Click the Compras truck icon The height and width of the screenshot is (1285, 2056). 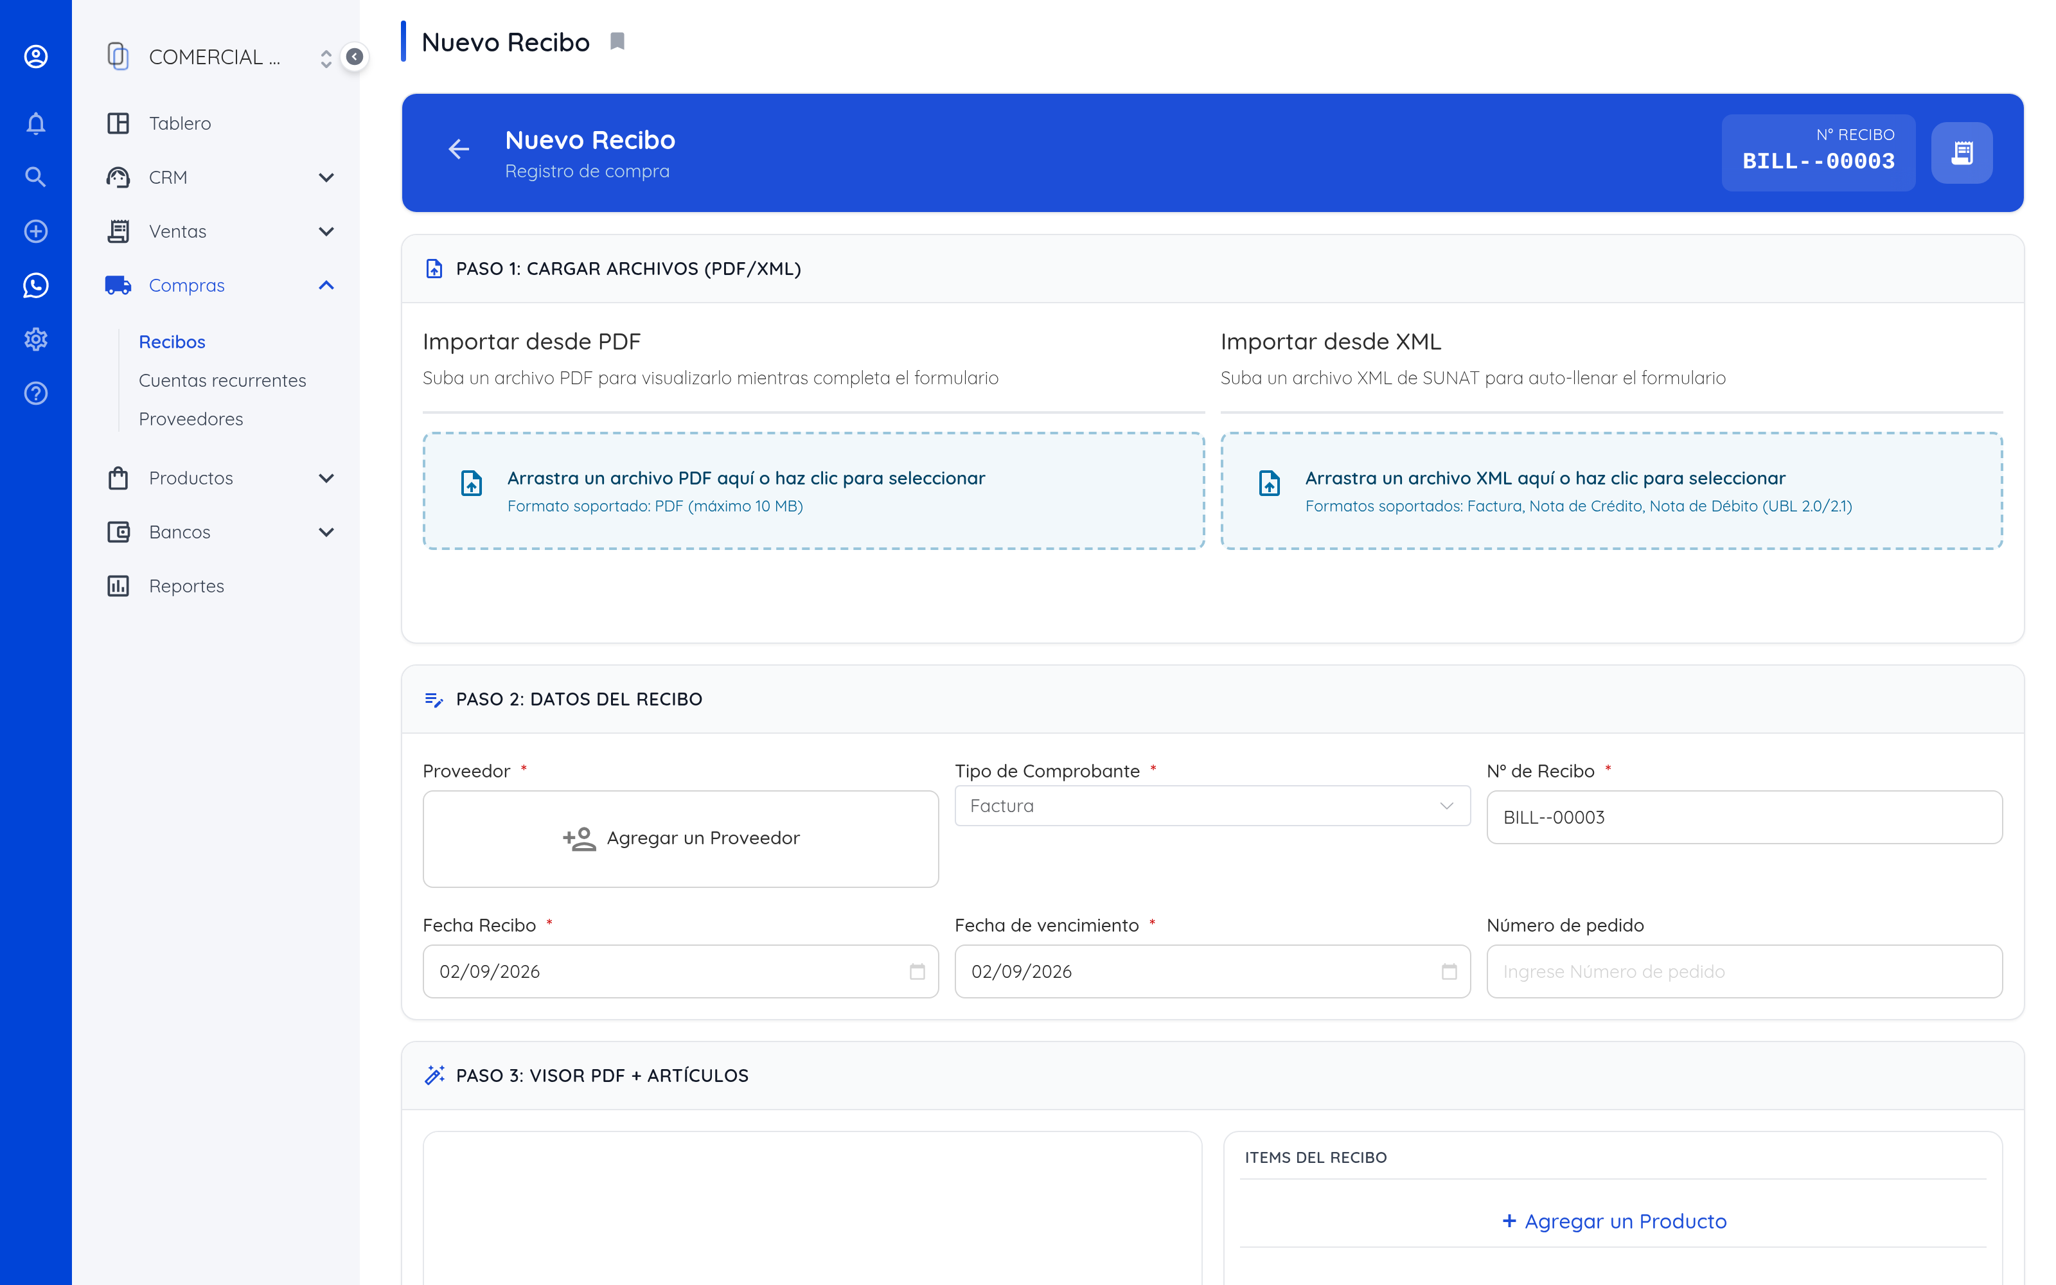(x=118, y=285)
